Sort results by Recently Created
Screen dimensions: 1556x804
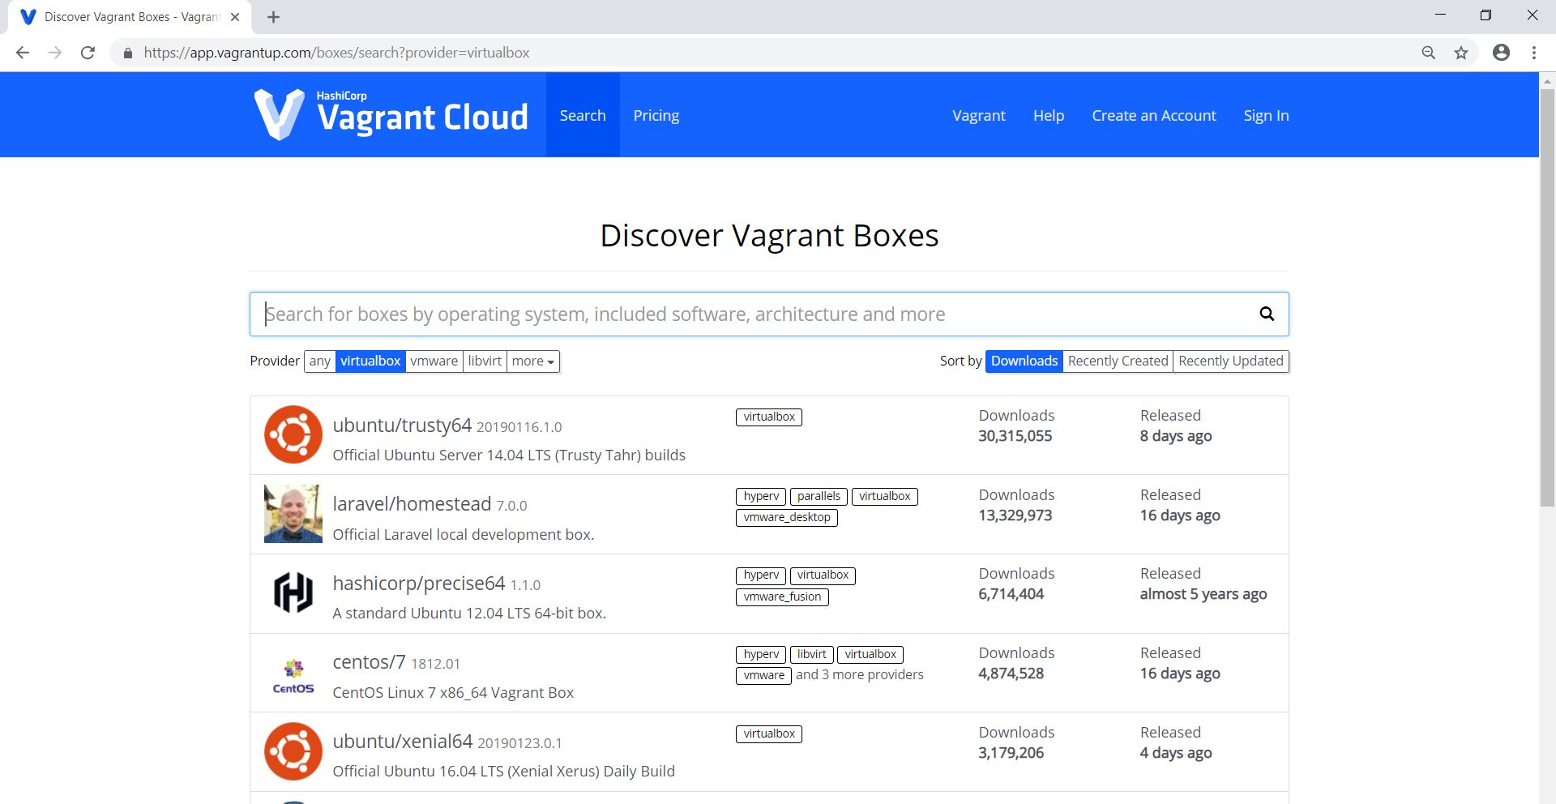(x=1118, y=361)
